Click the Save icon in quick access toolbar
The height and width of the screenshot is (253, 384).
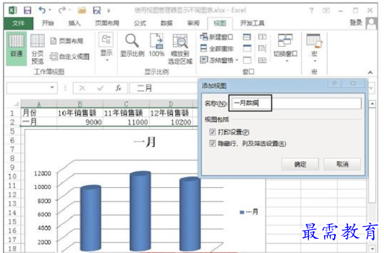pos(27,10)
